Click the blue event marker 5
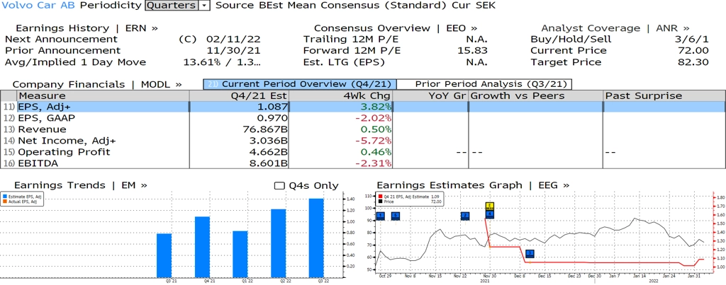 tap(395, 216)
